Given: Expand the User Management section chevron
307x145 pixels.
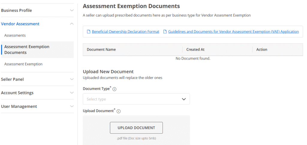Looking at the screenshot, I should pyautogui.click(x=72, y=106).
